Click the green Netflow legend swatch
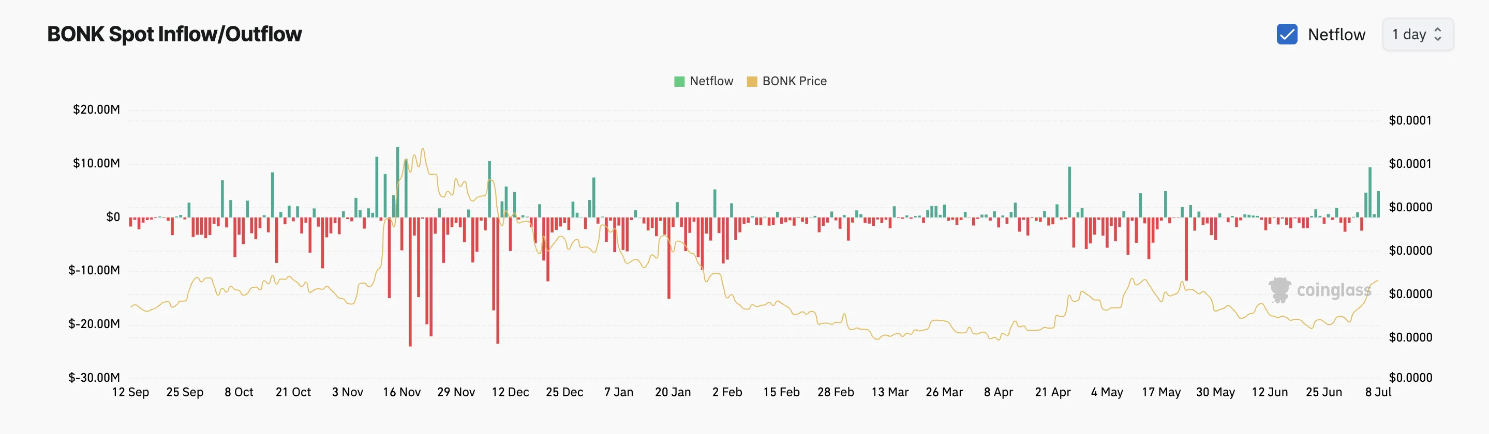Screen dimensions: 1489x434 [679, 82]
